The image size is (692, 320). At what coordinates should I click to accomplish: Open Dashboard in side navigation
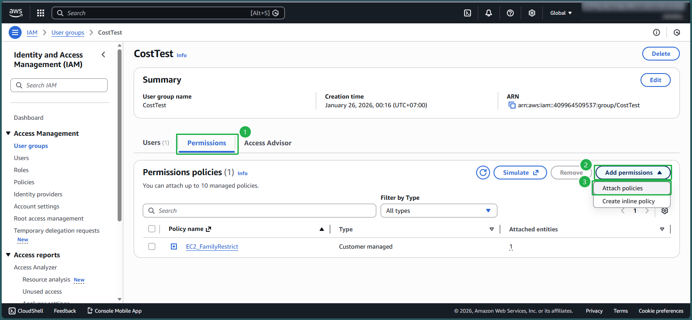[29, 118]
